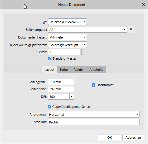148x144 pixels.
Task: Switch to the Ränder tab
Action: coord(79,70)
